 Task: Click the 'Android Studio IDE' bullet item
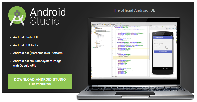[x=26, y=37]
